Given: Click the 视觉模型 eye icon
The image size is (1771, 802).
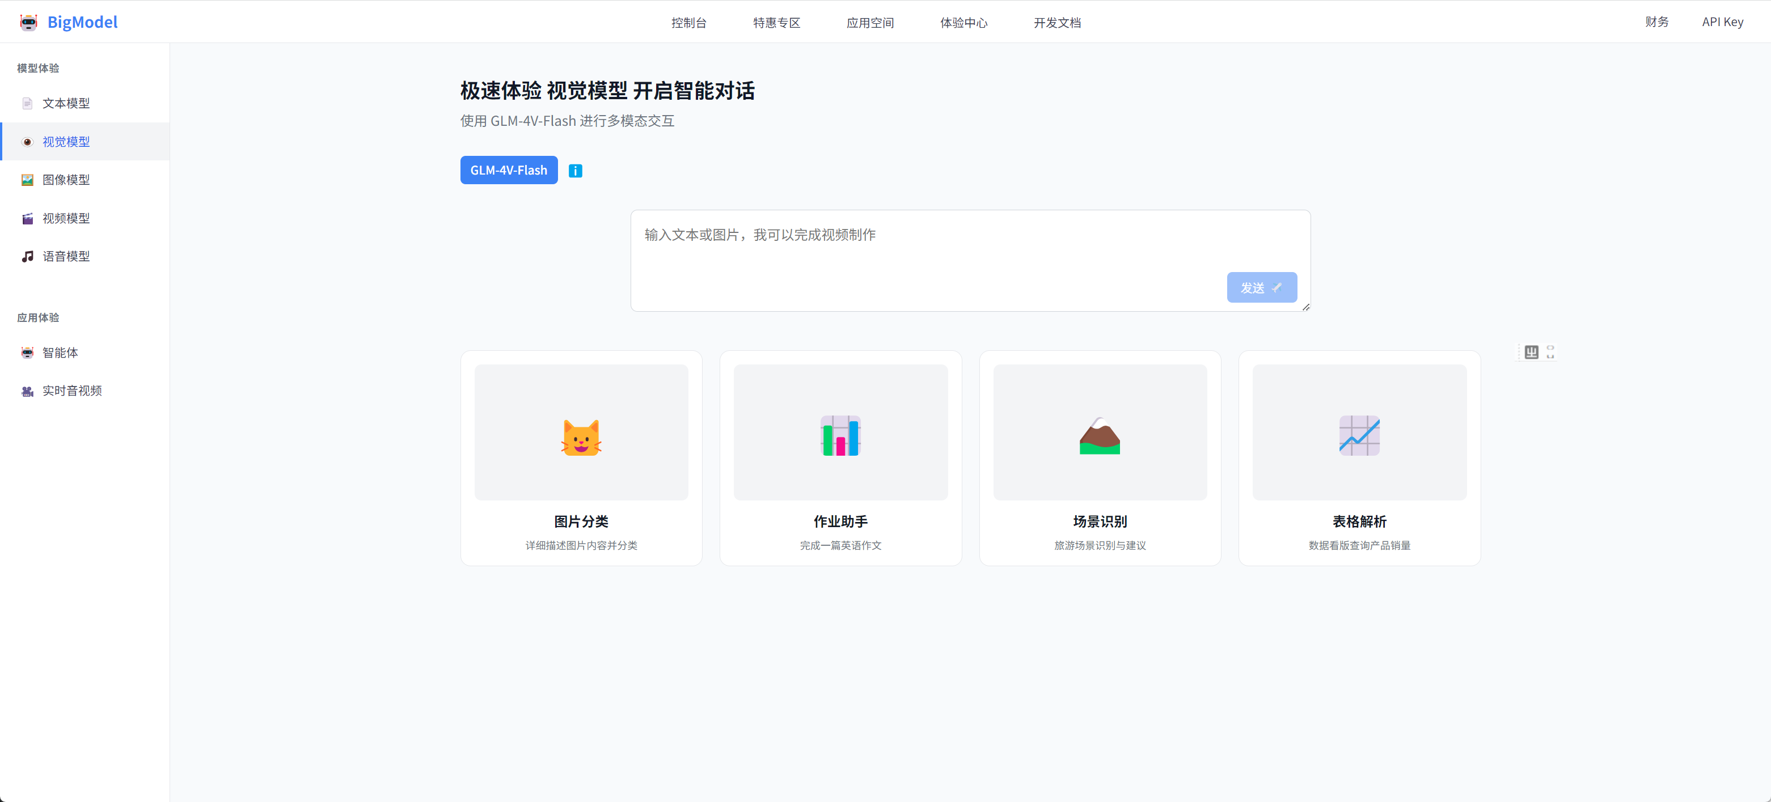Looking at the screenshot, I should (x=27, y=142).
